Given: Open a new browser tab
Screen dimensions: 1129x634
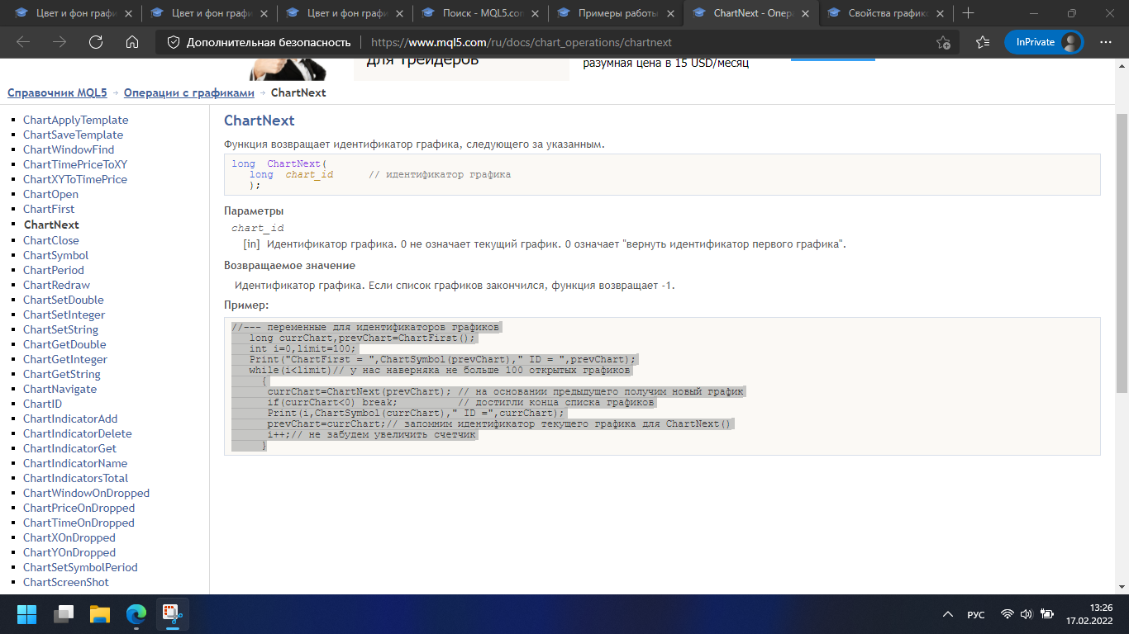Looking at the screenshot, I should (x=969, y=13).
